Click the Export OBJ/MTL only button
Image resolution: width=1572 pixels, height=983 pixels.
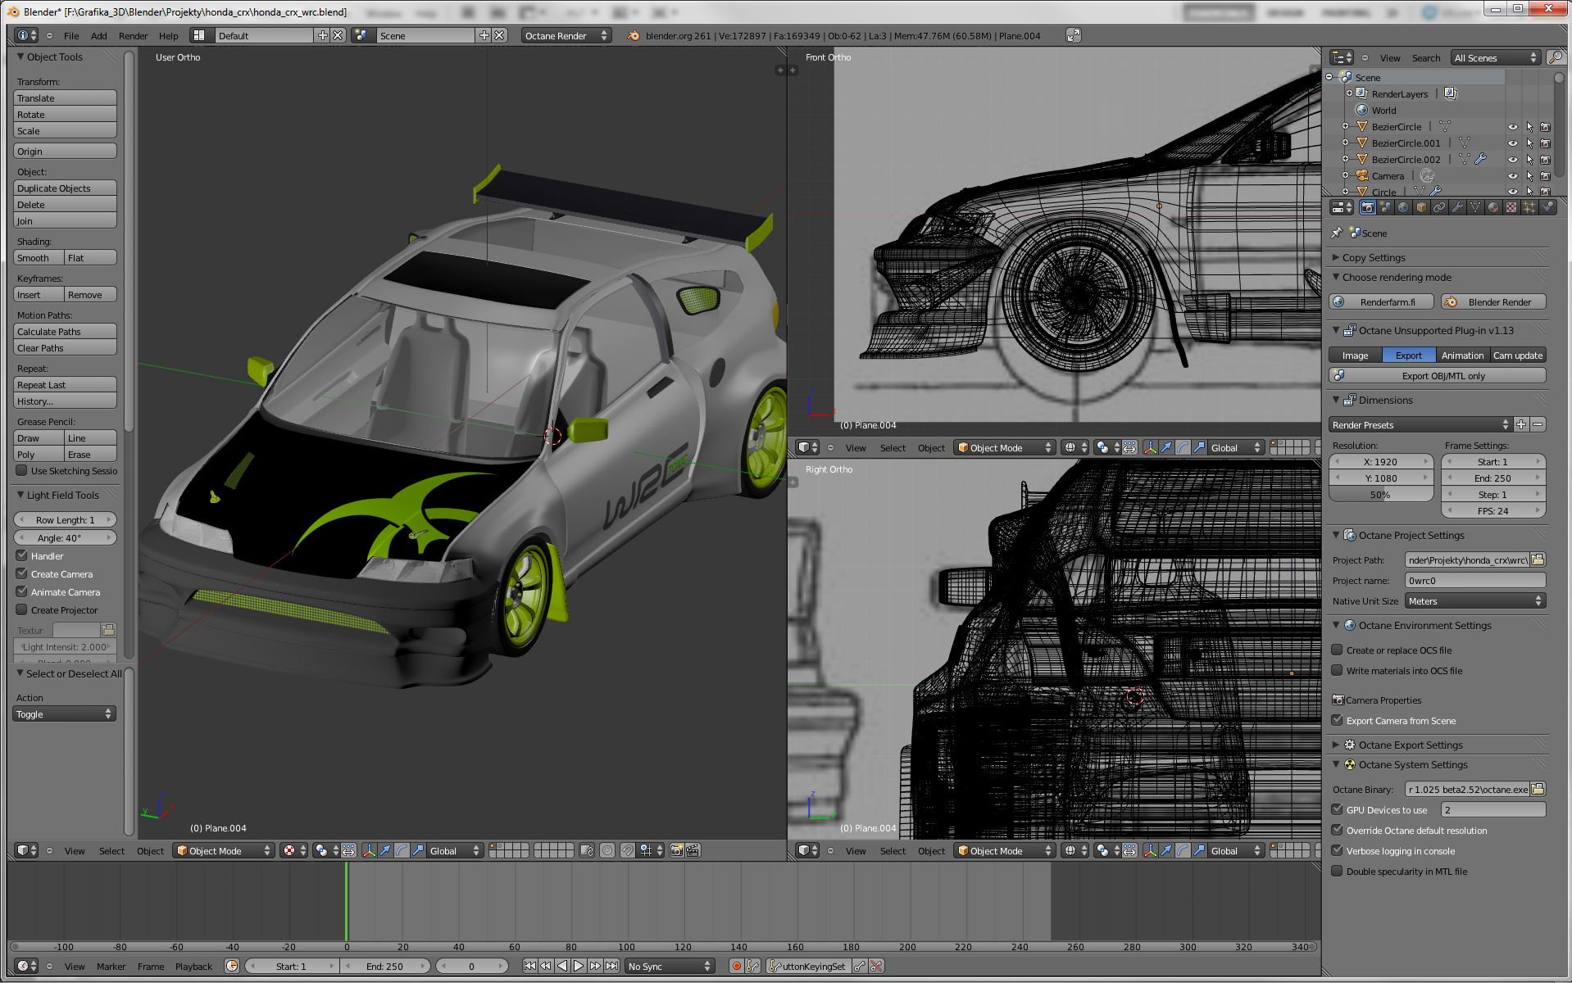[1438, 376]
